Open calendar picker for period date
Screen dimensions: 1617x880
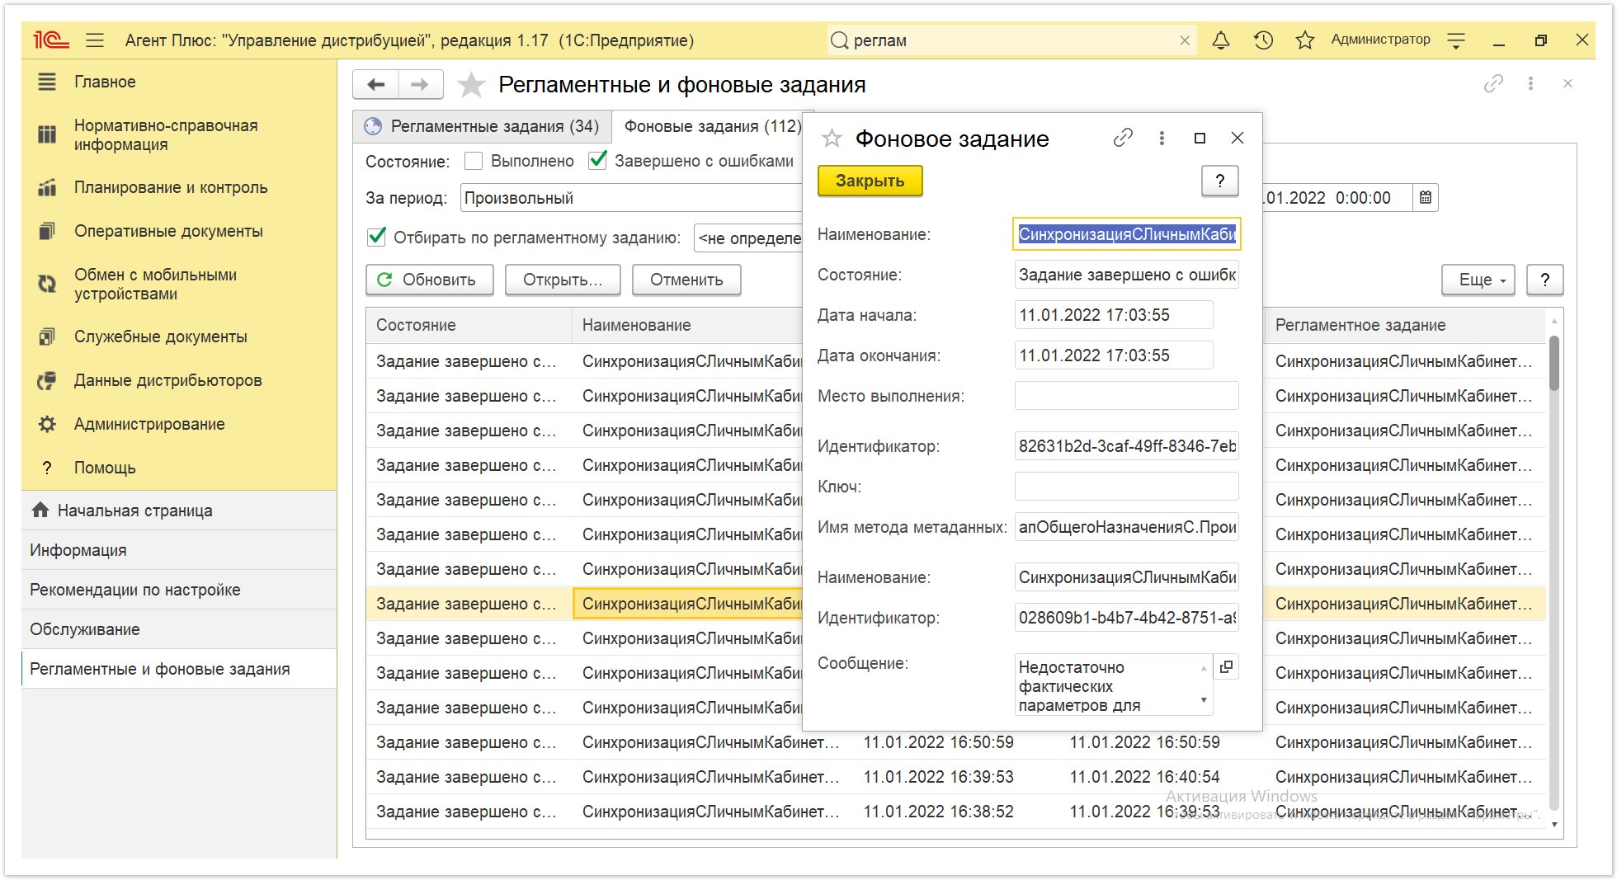tap(1425, 198)
